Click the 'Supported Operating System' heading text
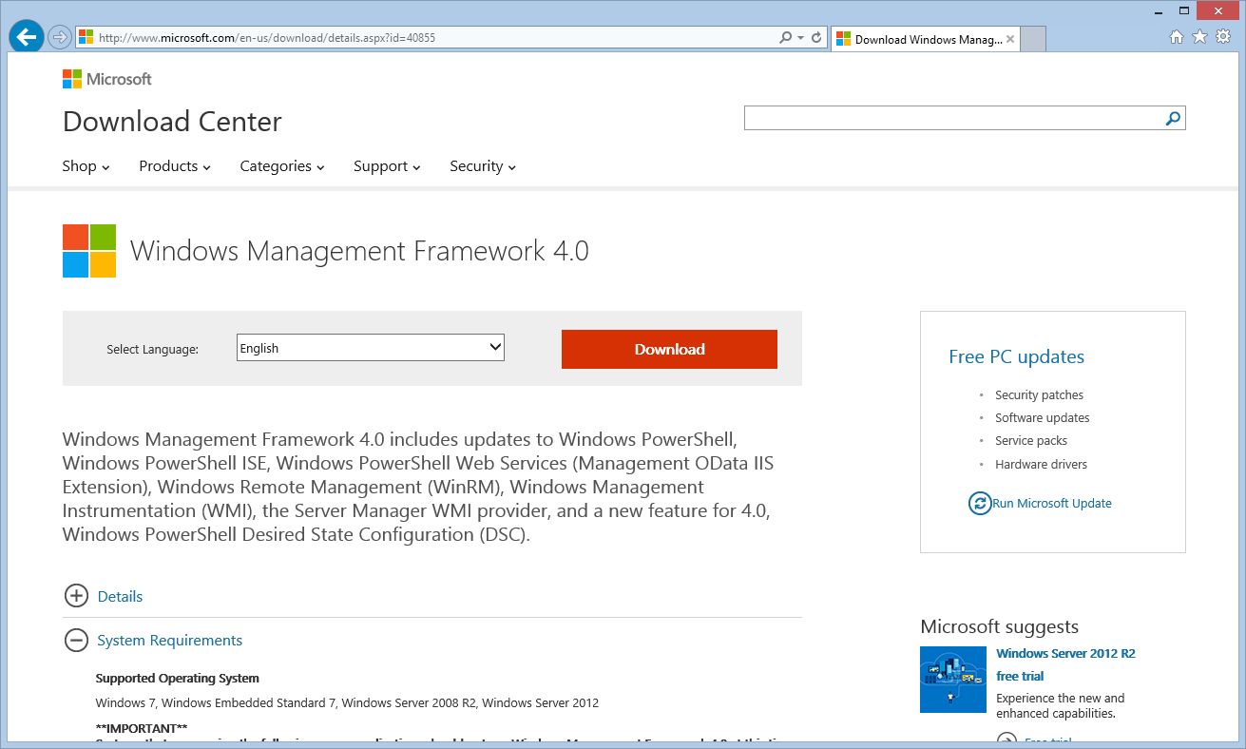 [178, 679]
